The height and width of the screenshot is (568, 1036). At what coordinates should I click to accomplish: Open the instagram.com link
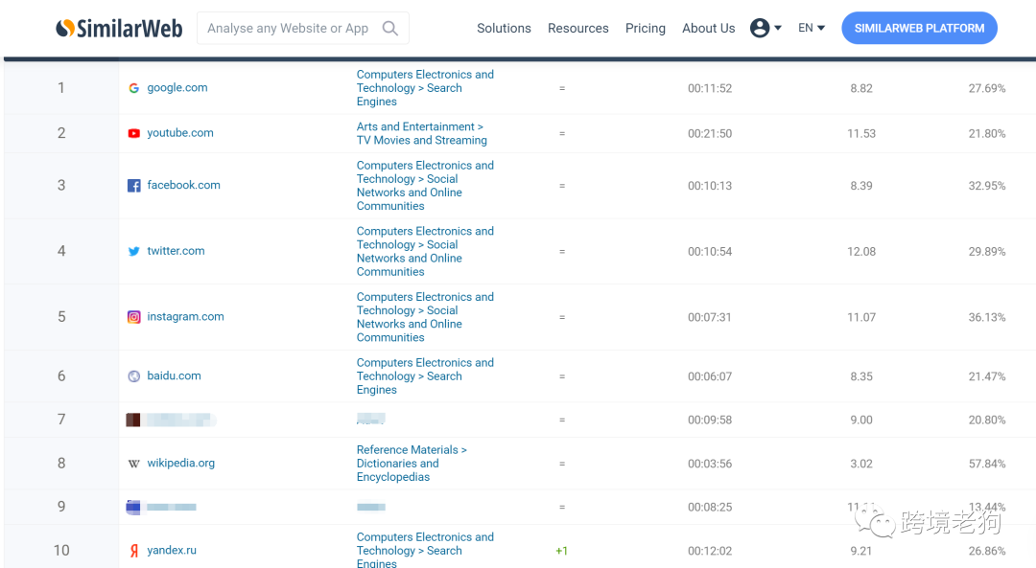click(185, 317)
